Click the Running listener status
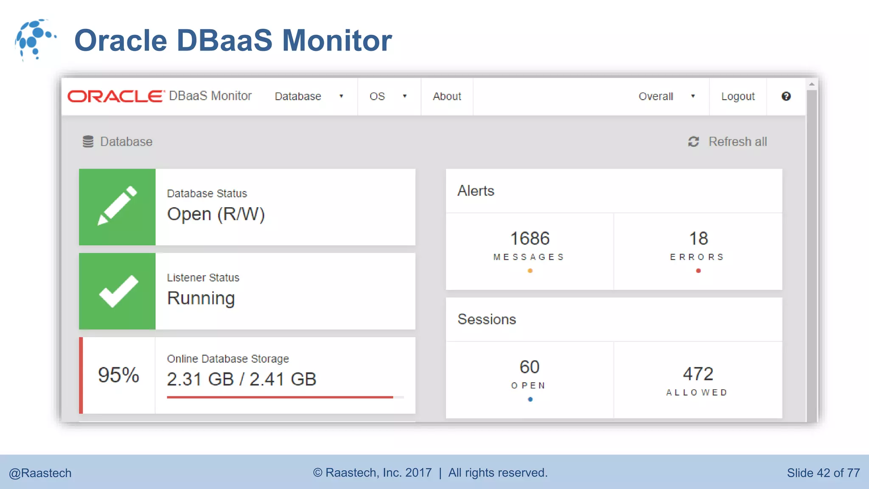The image size is (869, 489). [201, 298]
